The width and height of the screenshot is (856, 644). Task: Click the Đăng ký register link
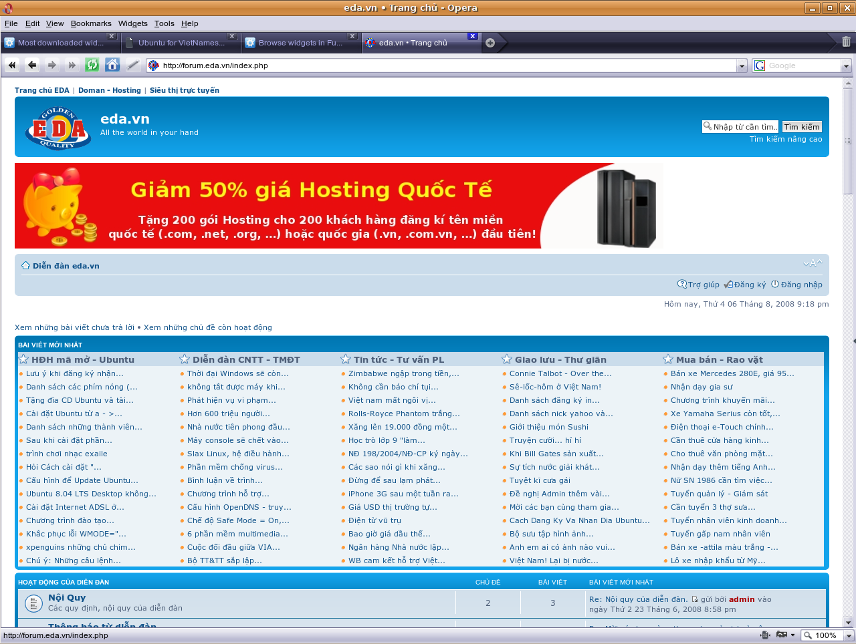coord(745,285)
